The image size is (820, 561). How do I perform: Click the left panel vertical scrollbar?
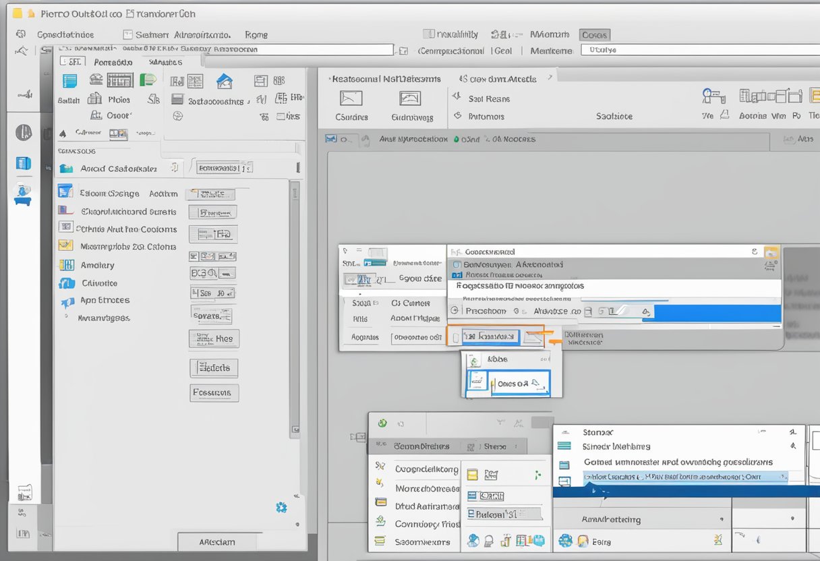click(294, 303)
